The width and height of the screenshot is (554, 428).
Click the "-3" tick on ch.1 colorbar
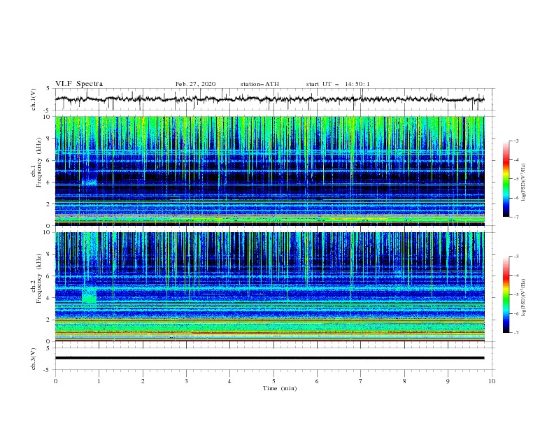point(516,141)
